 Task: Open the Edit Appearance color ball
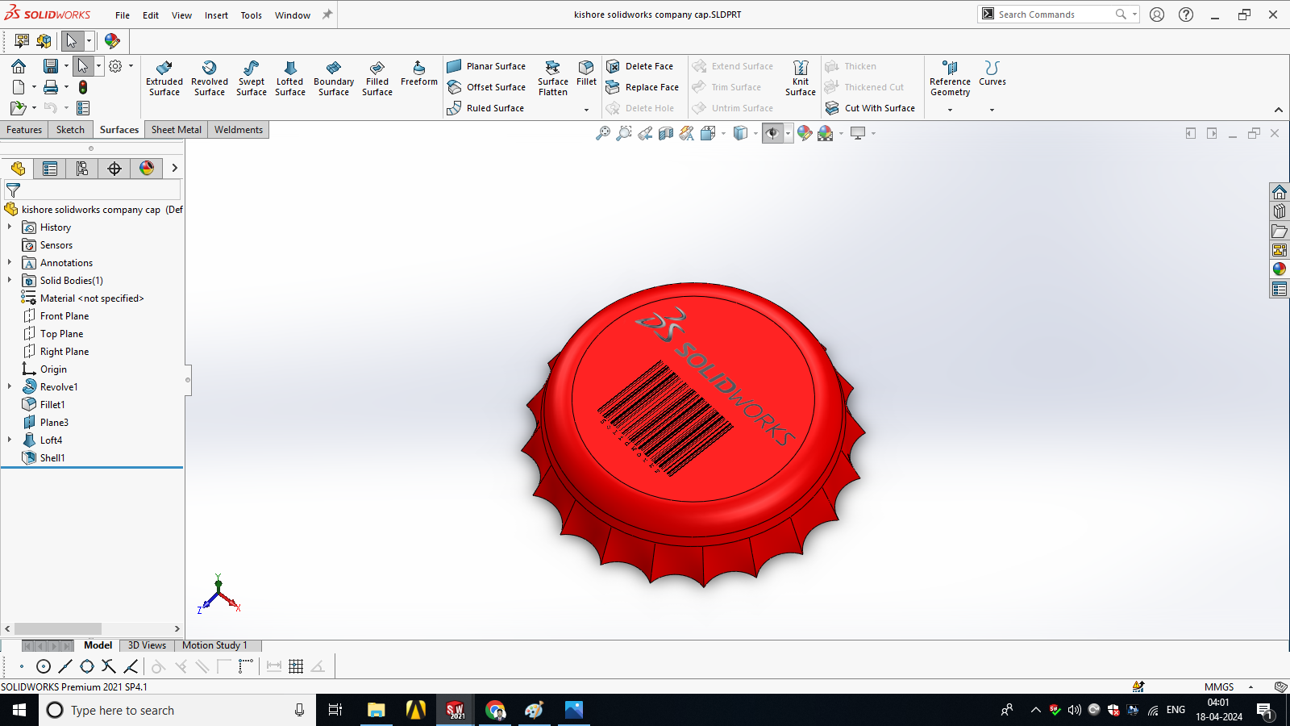coord(805,133)
